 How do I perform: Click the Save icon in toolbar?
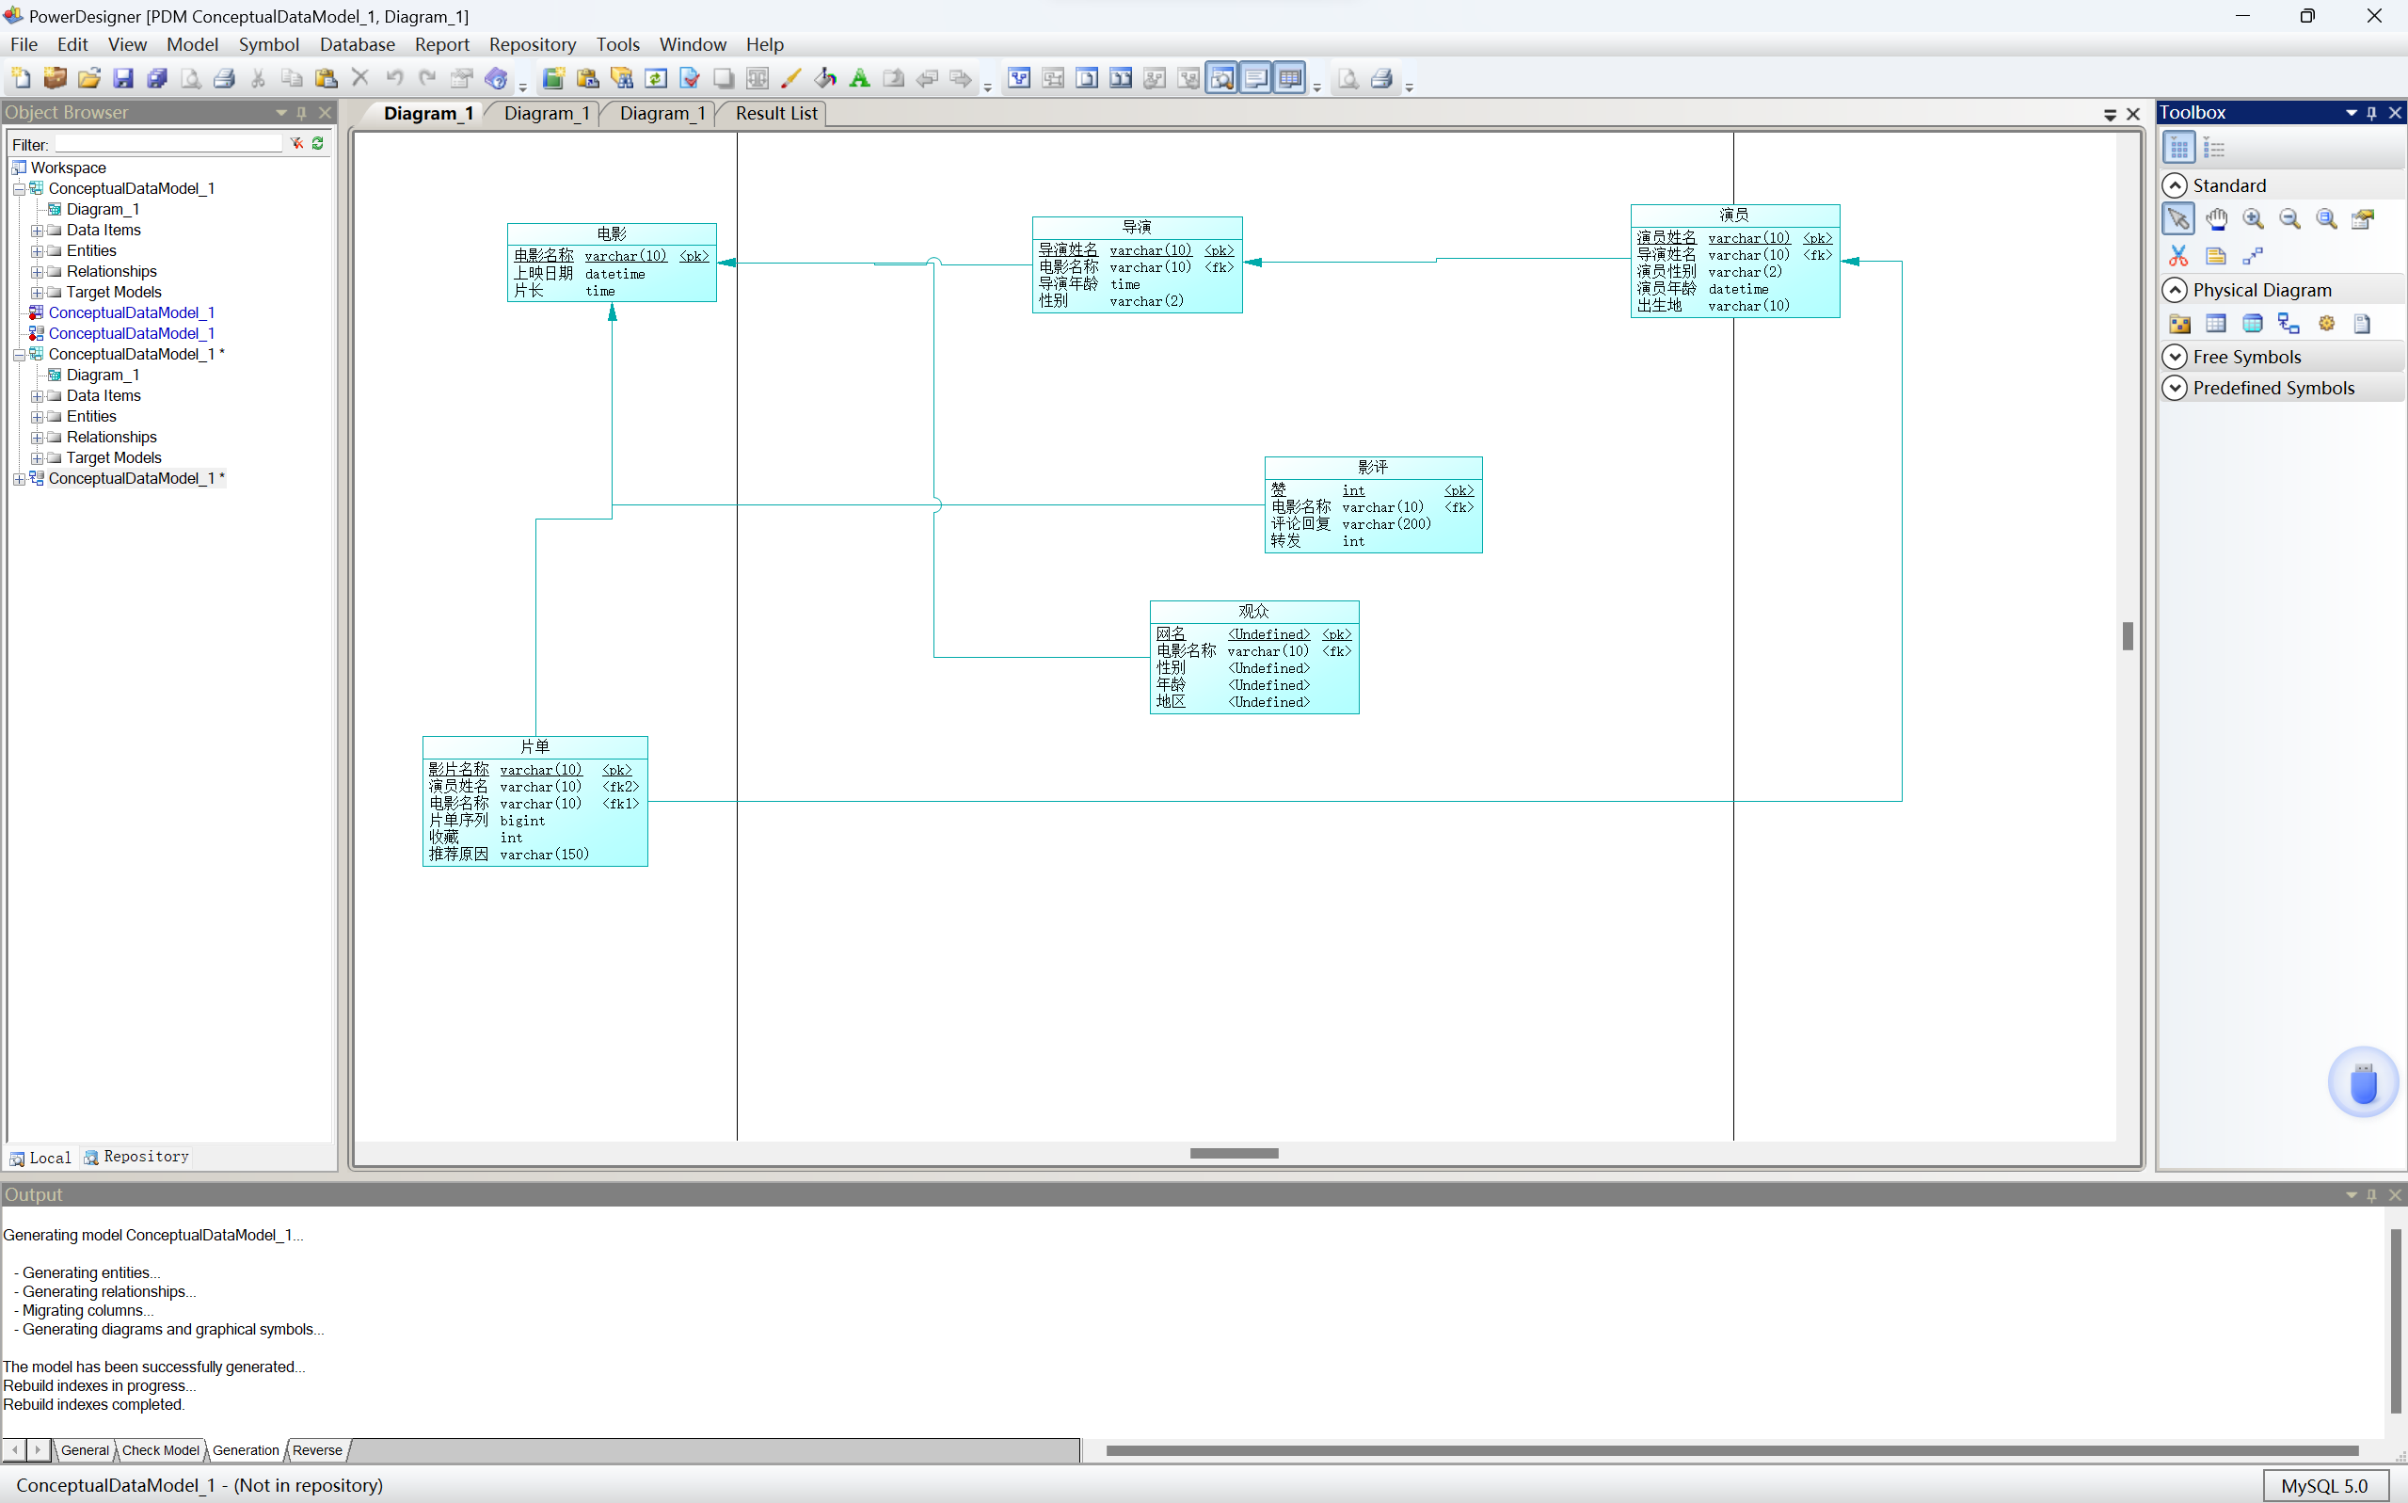click(123, 78)
